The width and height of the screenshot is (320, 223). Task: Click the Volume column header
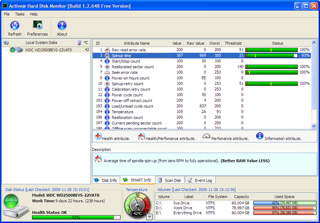163,197
